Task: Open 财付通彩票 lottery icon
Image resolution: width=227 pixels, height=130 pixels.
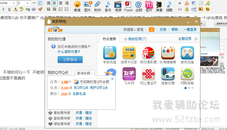Action: (x=148, y=53)
